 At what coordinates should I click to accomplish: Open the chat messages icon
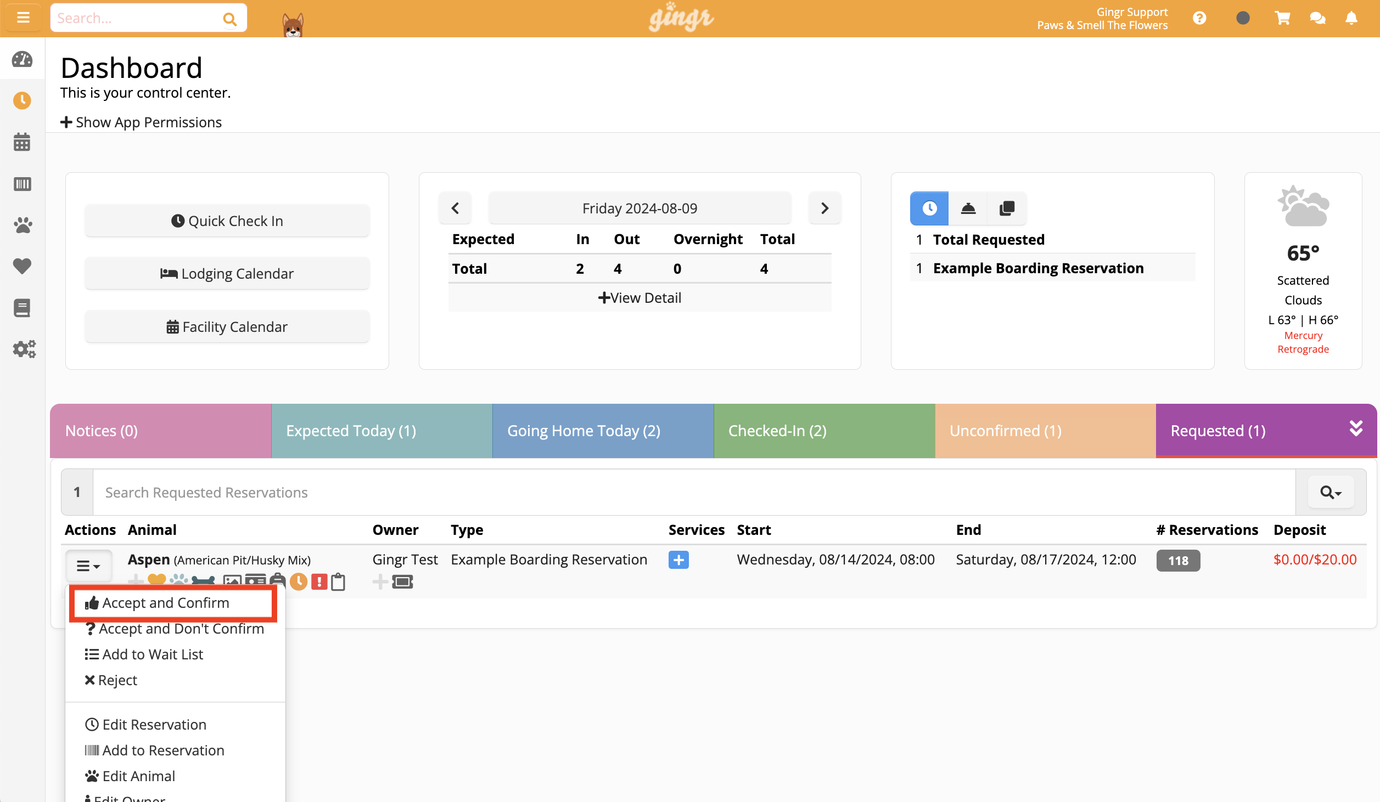coord(1317,18)
